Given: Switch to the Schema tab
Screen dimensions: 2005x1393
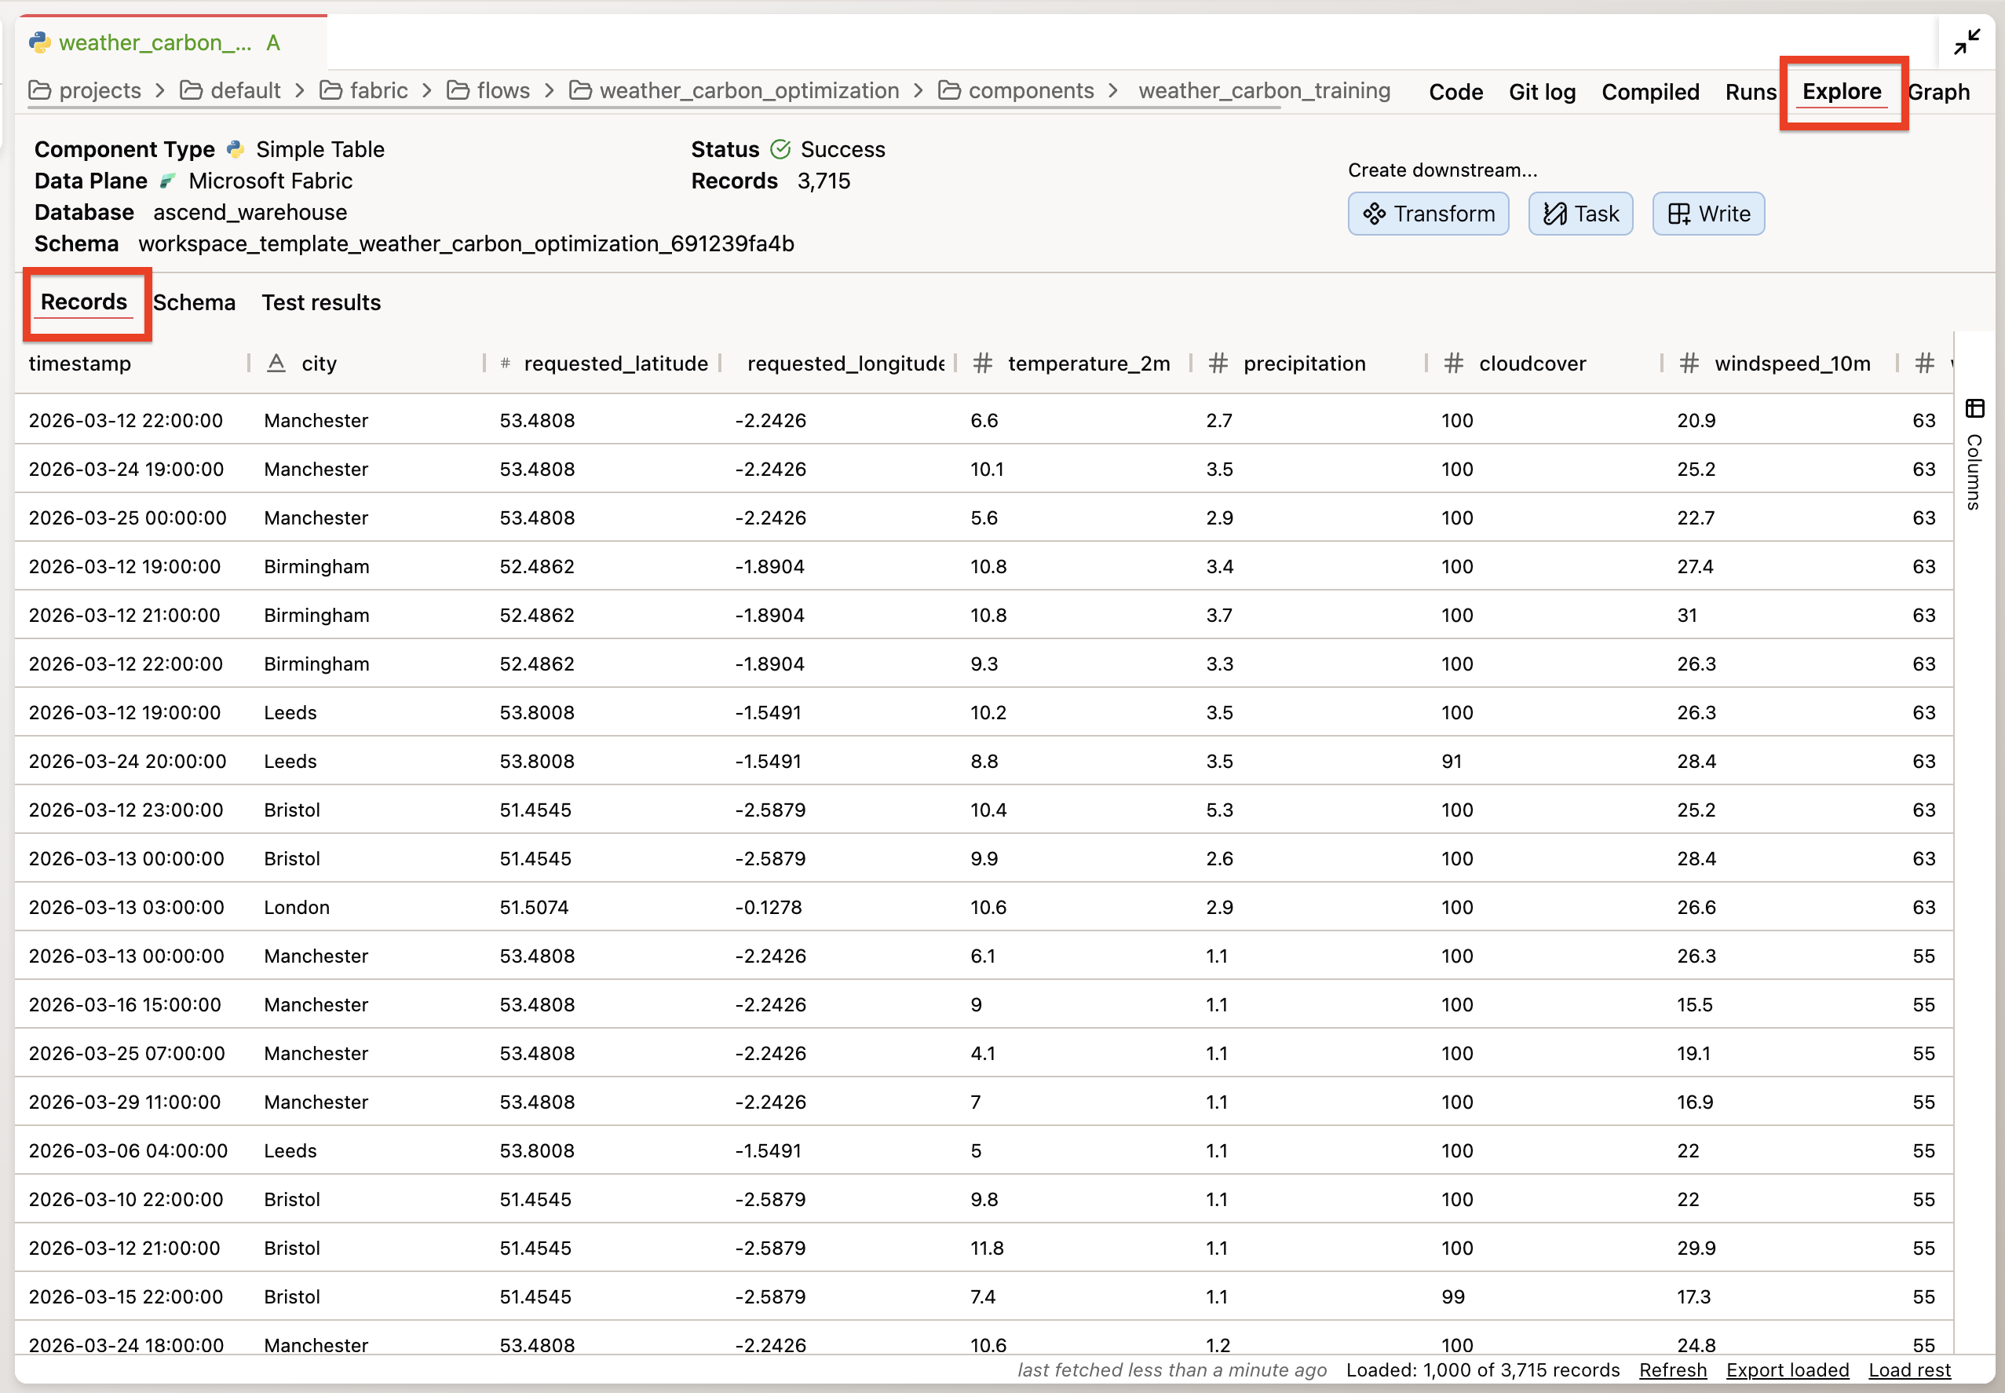Looking at the screenshot, I should click(x=194, y=302).
